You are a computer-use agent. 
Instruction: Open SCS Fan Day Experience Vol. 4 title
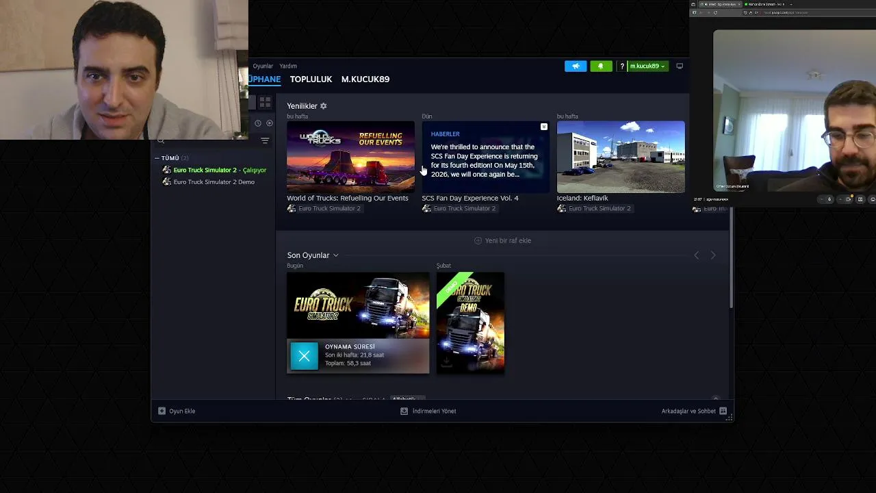pos(470,198)
